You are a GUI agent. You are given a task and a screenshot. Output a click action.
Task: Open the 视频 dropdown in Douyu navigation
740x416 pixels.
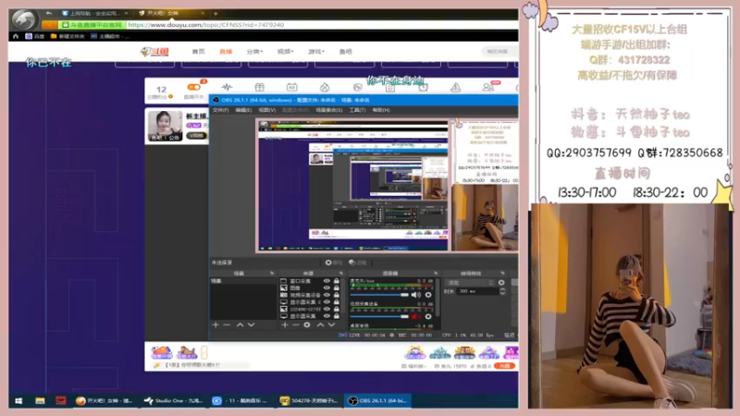point(285,52)
